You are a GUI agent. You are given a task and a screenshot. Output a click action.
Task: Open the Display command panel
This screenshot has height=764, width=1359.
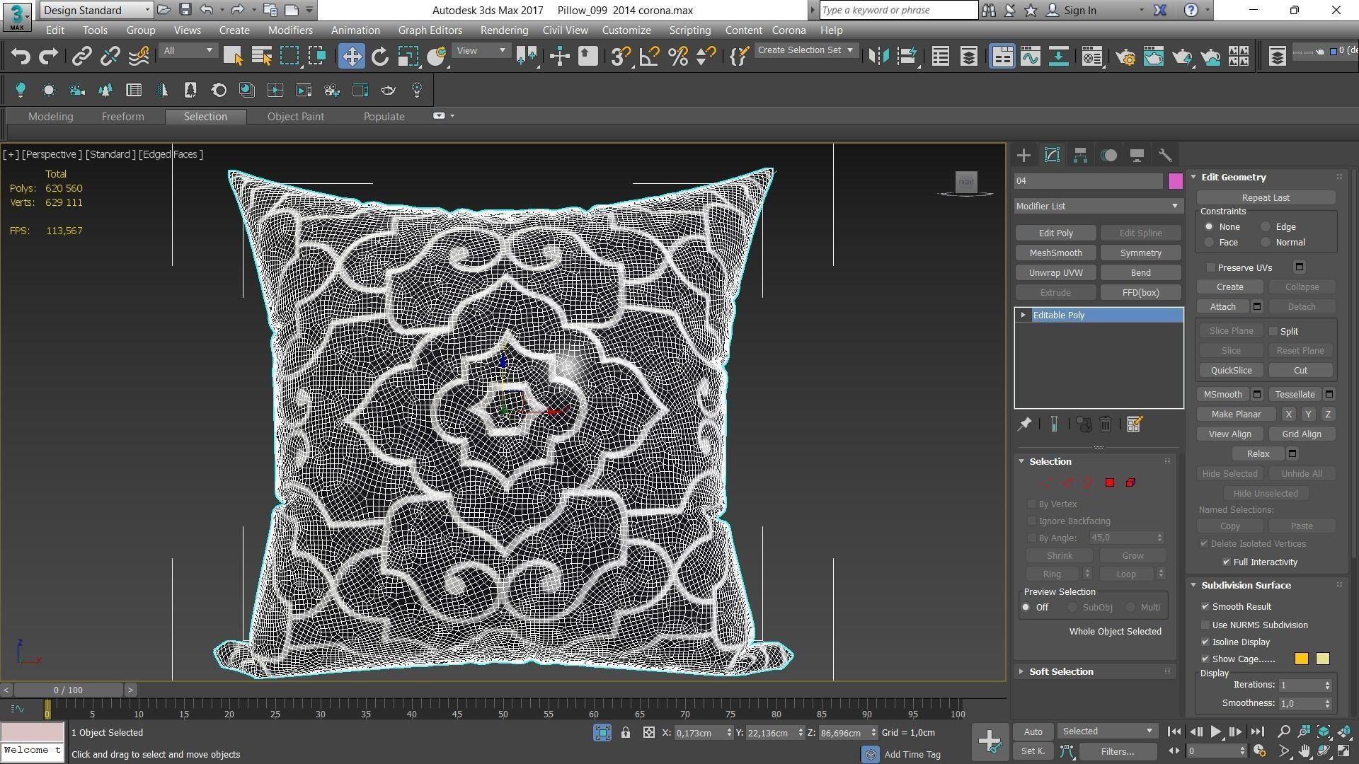(1137, 156)
